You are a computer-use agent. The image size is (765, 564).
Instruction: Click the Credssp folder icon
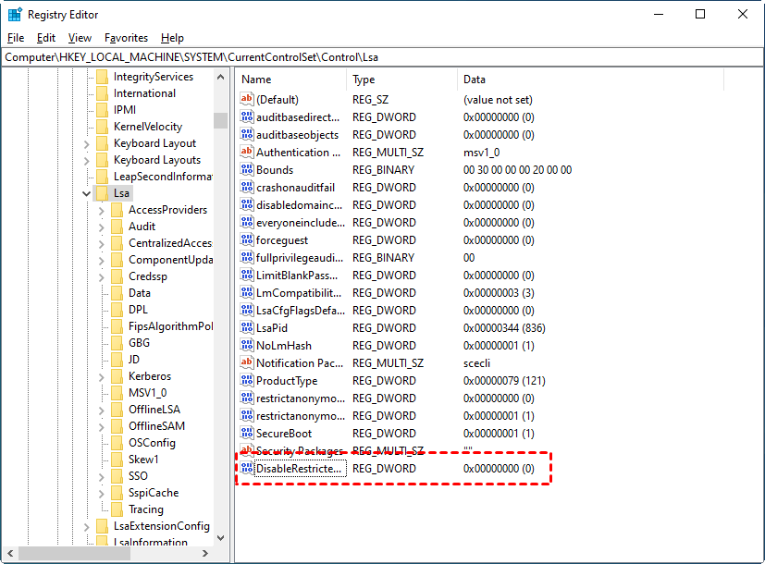tap(117, 276)
